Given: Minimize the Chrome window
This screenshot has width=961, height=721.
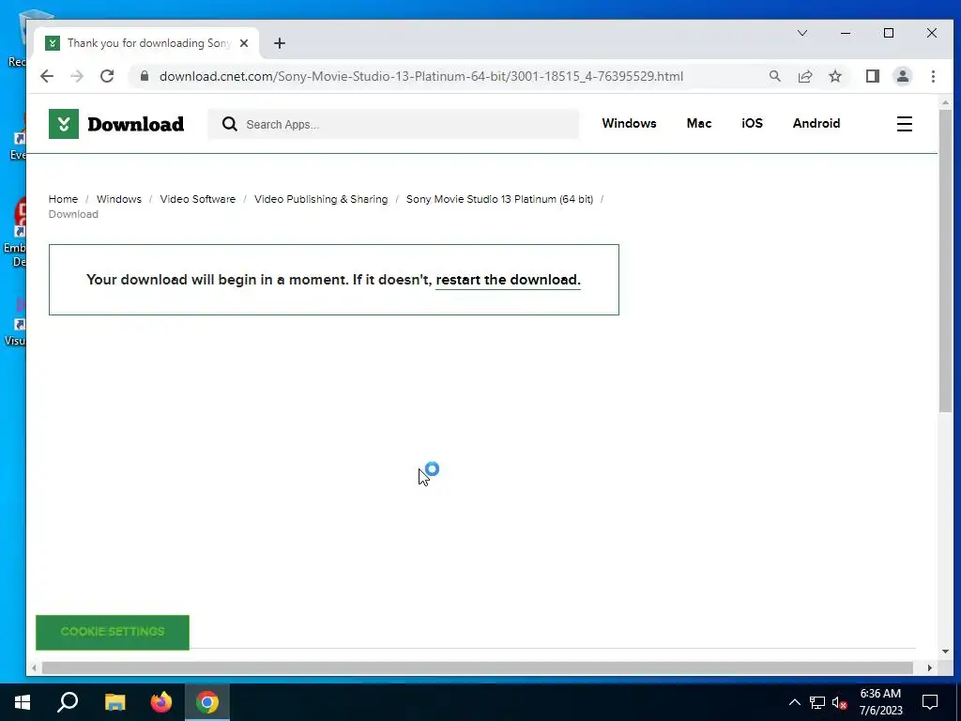Looking at the screenshot, I should (846, 33).
